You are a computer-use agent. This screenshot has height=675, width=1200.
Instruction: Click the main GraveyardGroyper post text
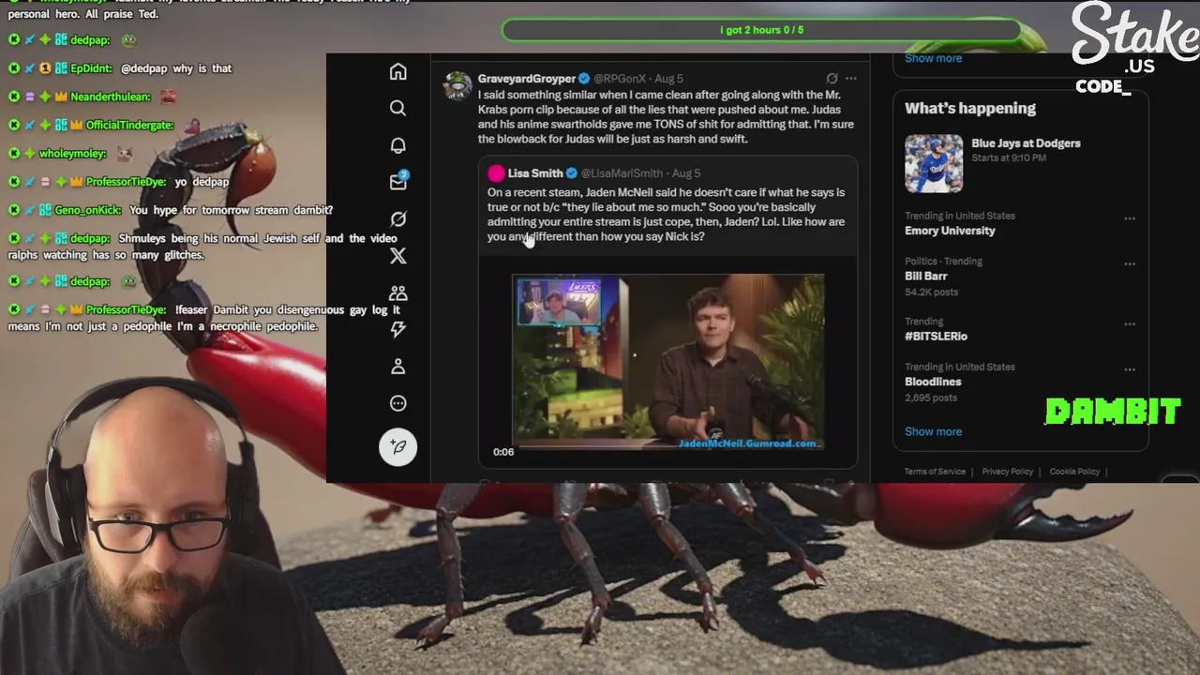pos(666,117)
